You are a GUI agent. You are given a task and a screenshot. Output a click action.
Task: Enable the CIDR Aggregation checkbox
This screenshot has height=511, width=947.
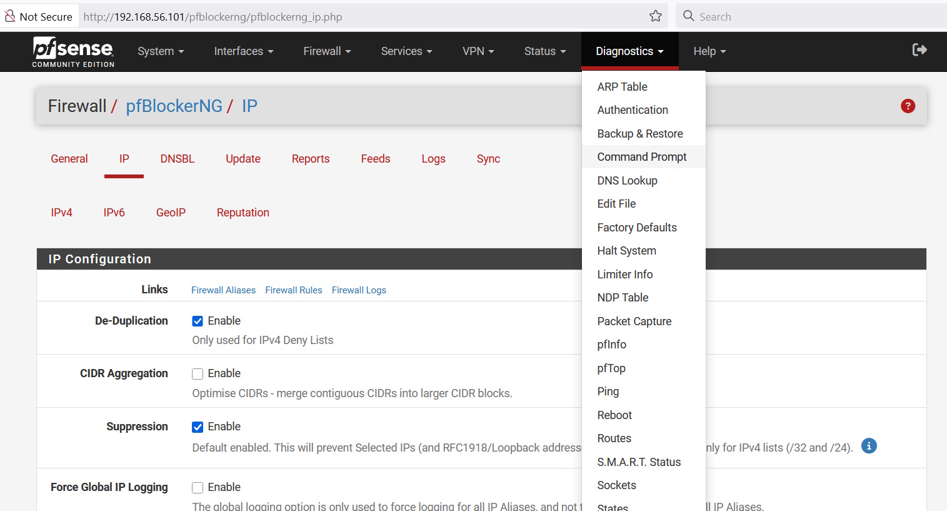click(x=198, y=374)
